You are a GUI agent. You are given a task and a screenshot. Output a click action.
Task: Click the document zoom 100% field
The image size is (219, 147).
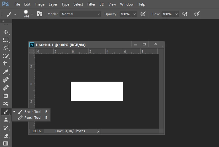coord(36,131)
